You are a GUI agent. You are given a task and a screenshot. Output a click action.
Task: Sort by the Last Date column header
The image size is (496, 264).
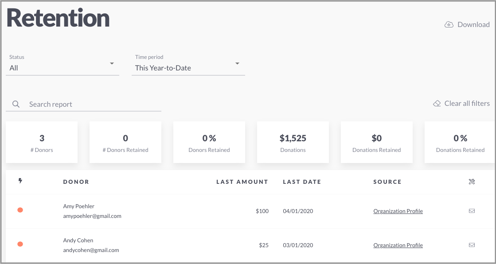point(302,182)
